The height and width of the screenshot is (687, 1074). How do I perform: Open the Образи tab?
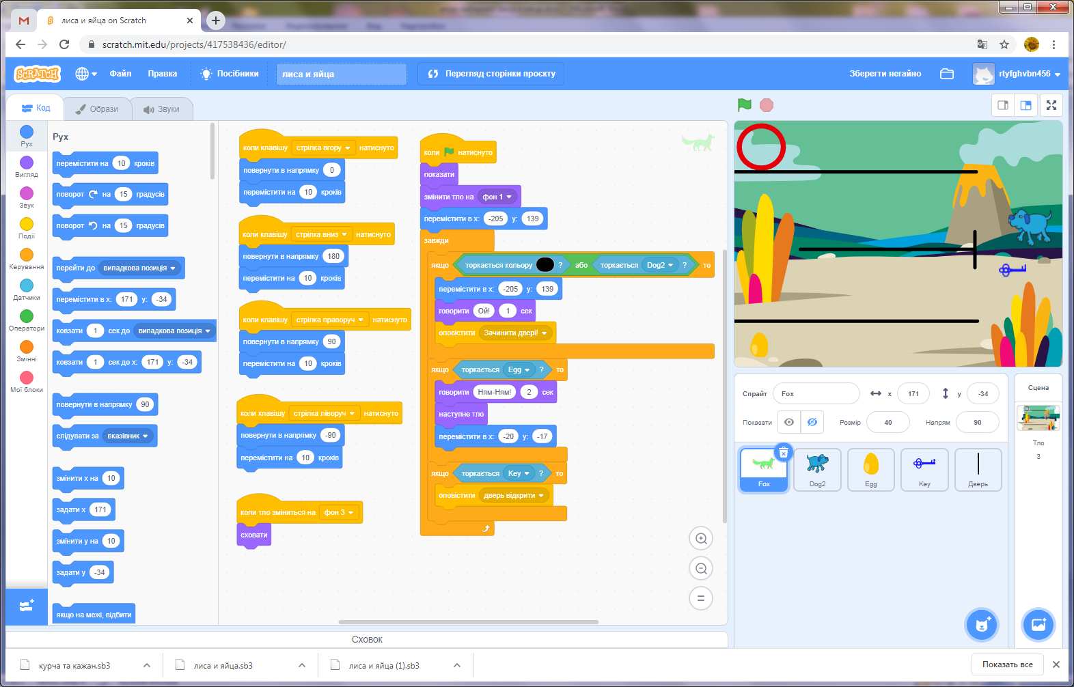click(97, 109)
